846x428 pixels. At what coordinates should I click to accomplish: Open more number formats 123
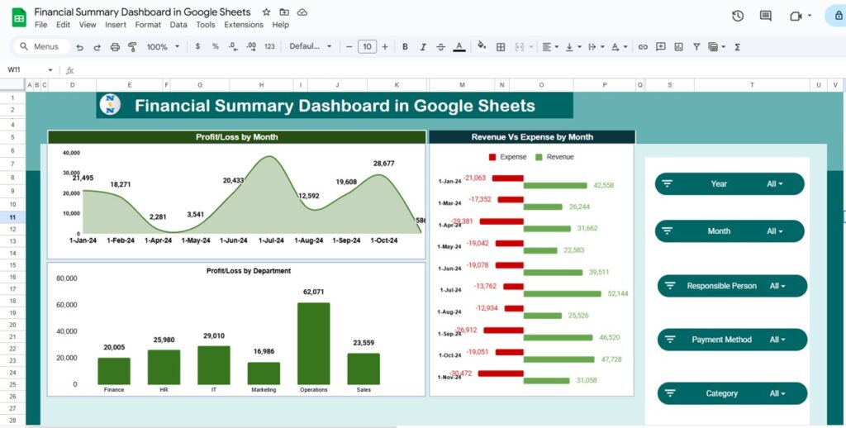point(270,46)
